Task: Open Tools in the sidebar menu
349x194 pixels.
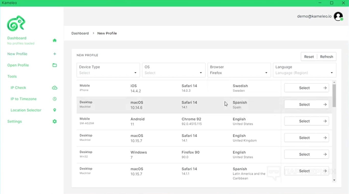Action: [12, 76]
